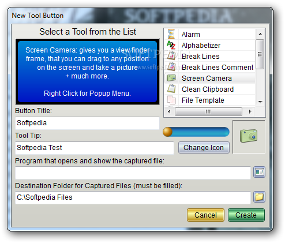285x243 pixels.
Task: Select Clean Clipboard in the tool list
Action: [x=210, y=89]
